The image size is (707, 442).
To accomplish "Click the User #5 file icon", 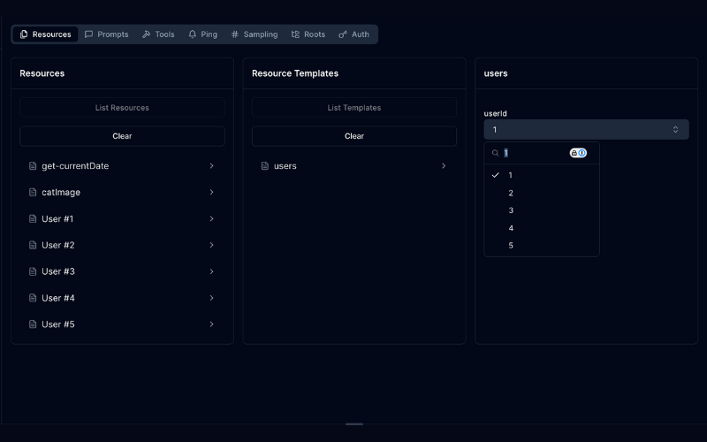I will 33,324.
